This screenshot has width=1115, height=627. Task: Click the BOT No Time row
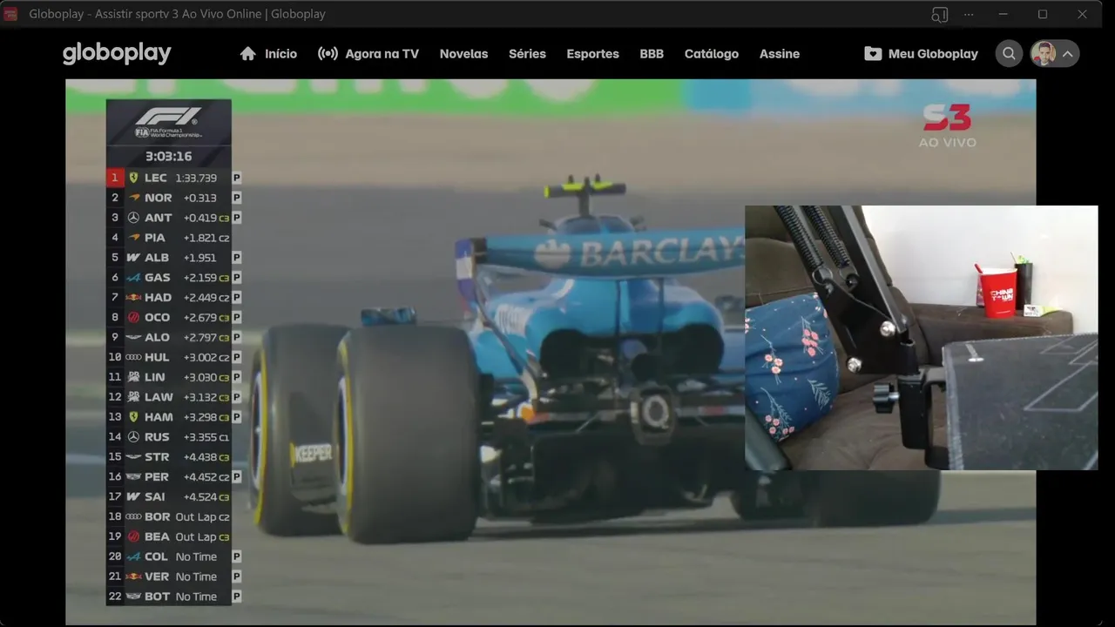(173, 597)
